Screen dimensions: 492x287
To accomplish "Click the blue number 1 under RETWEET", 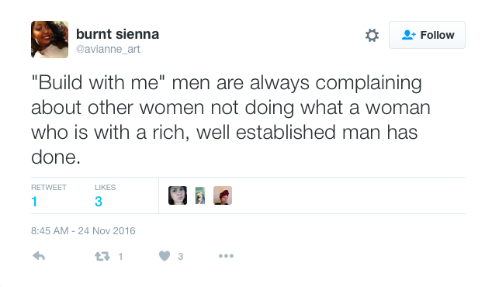I will click(x=34, y=202).
